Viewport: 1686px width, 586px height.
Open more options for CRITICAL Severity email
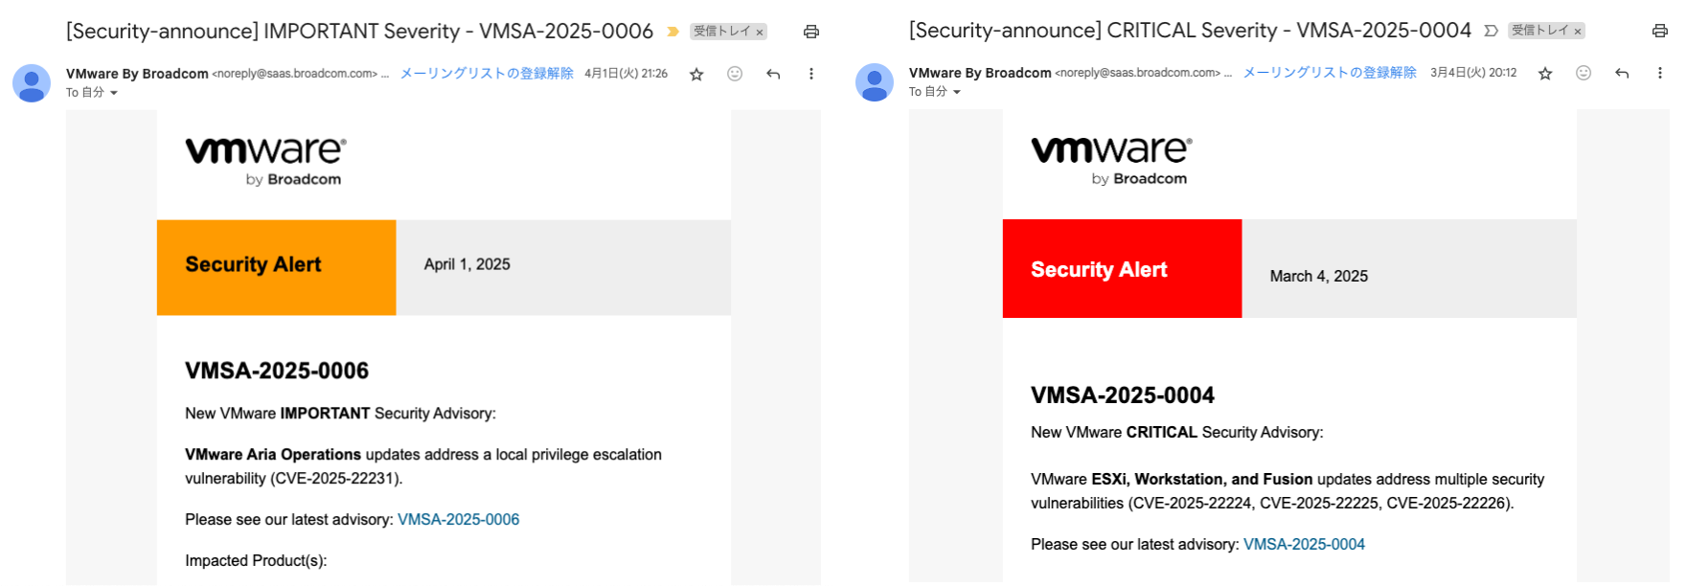[1660, 74]
